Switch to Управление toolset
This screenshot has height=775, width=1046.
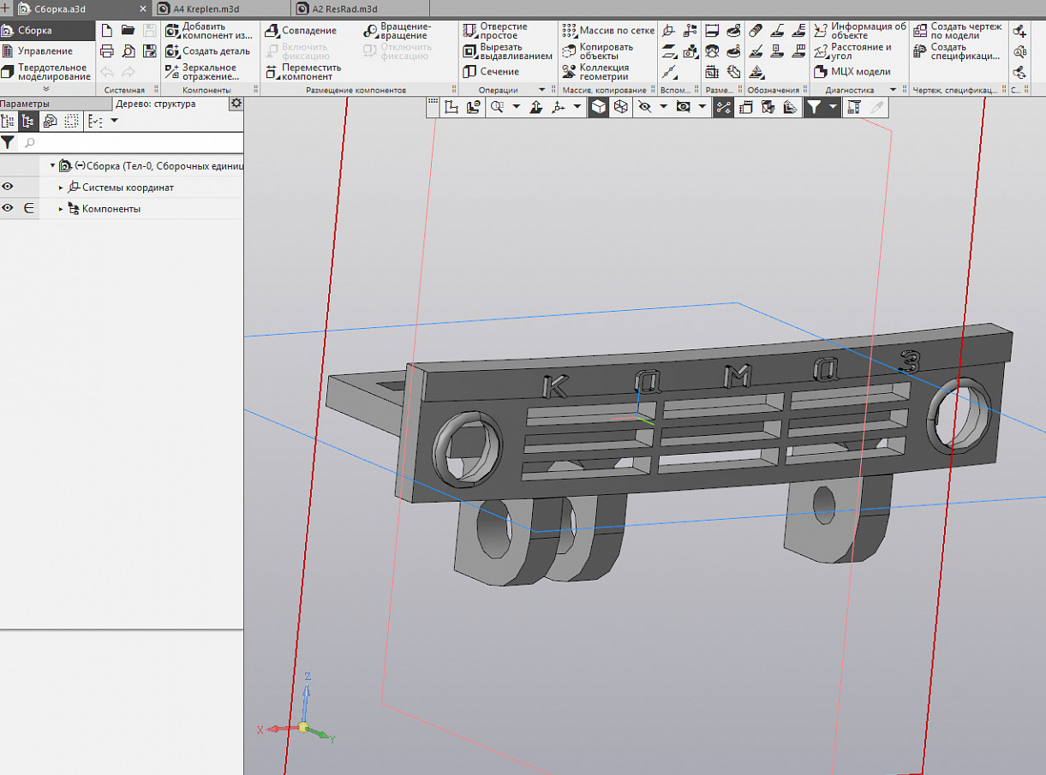pos(47,51)
